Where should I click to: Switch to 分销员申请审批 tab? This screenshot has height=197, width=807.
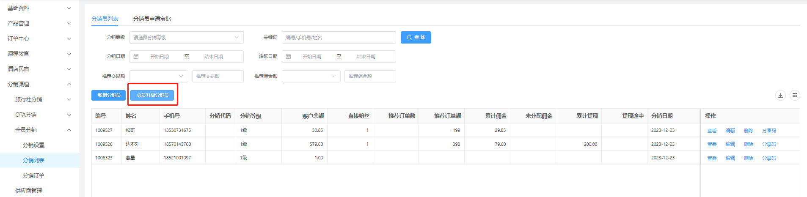pyautogui.click(x=152, y=19)
